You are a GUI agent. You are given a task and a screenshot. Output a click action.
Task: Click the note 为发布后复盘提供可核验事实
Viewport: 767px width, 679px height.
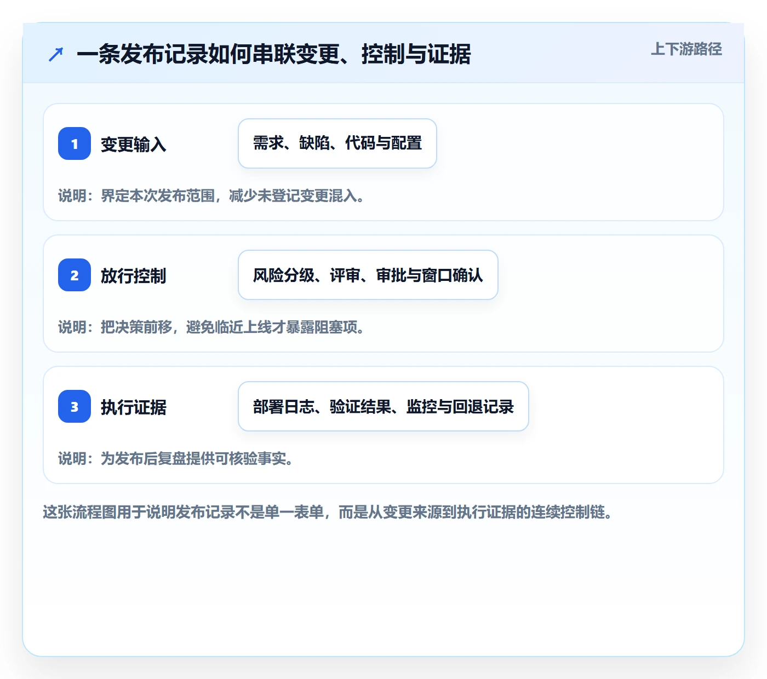pyautogui.click(x=176, y=459)
